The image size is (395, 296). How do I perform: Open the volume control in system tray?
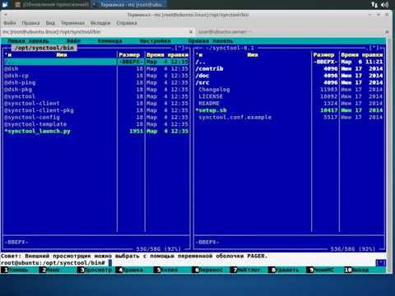pyautogui.click(x=384, y=4)
